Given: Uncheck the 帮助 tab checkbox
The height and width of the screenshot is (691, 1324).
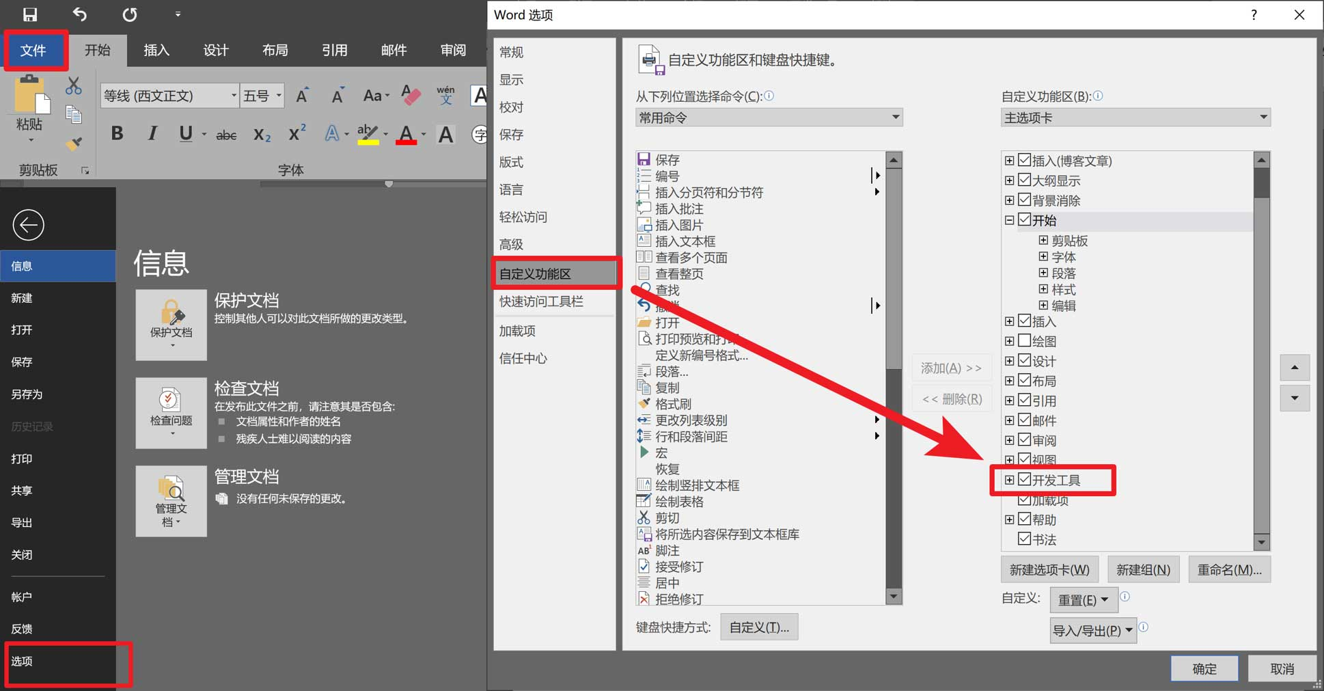Looking at the screenshot, I should [1024, 519].
